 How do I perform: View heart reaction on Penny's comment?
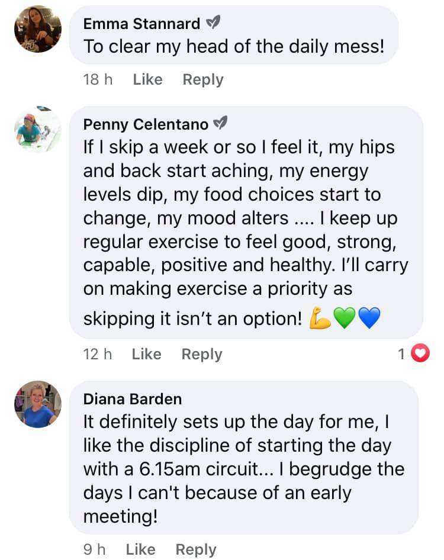tap(419, 354)
